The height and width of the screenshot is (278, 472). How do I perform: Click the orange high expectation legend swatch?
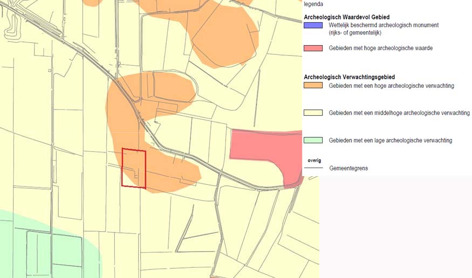[x=313, y=85]
